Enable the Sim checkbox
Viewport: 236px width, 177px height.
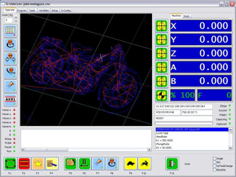(214, 162)
